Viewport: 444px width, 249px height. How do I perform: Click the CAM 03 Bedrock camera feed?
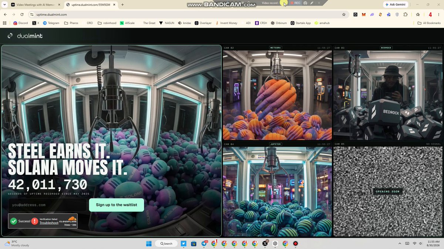click(388, 95)
